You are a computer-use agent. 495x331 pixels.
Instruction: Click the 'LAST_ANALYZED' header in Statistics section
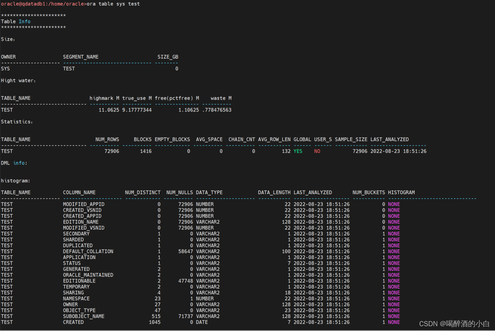(389, 139)
